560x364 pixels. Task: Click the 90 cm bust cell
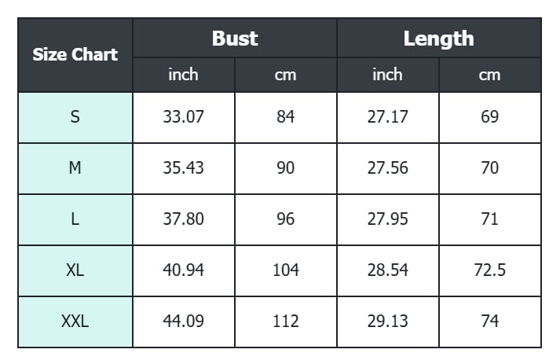tap(286, 168)
